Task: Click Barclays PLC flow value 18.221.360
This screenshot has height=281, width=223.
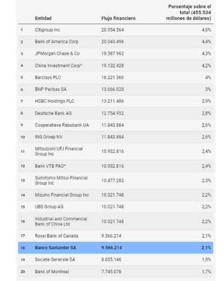Action: pos(113,78)
